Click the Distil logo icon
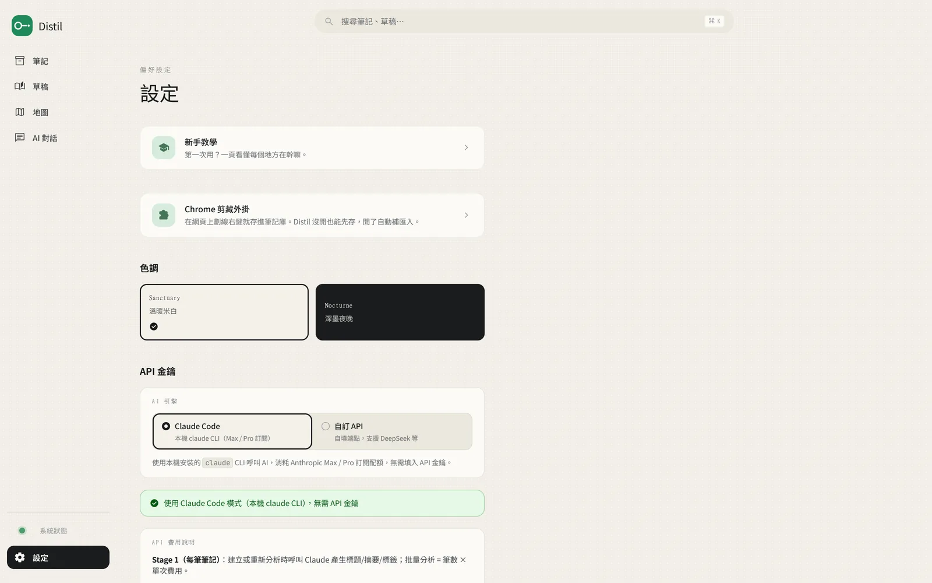 (22, 26)
